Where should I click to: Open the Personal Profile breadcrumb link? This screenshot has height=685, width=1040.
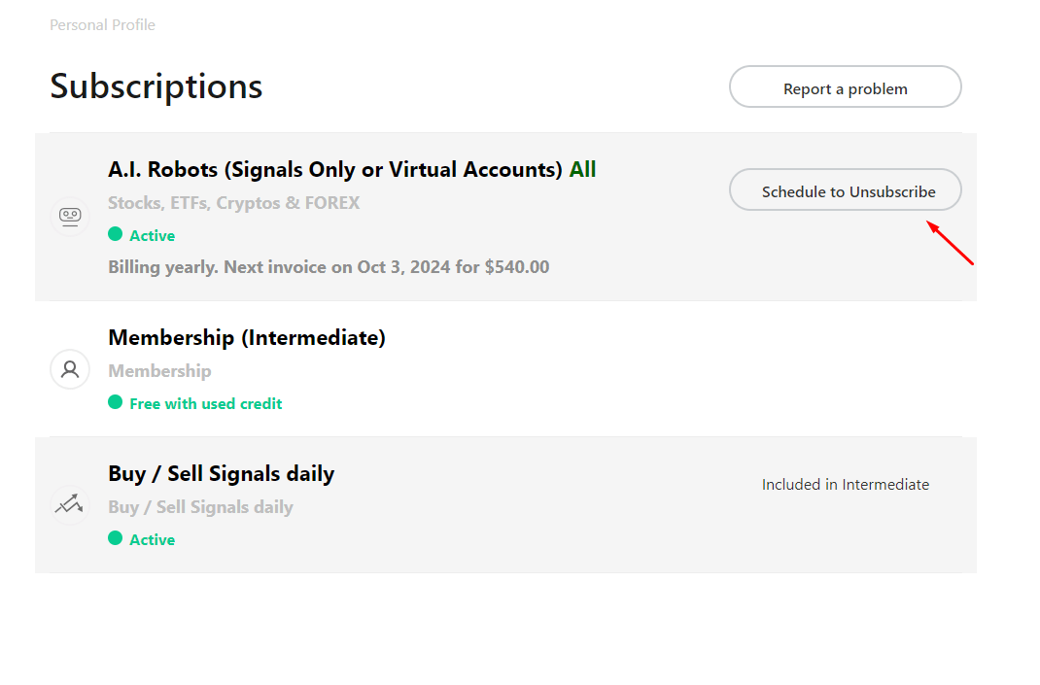102,25
